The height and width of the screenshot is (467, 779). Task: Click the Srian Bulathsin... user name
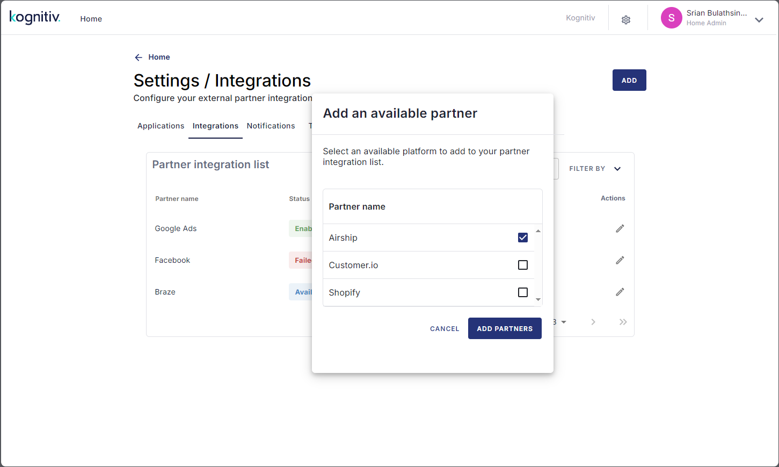[717, 13]
